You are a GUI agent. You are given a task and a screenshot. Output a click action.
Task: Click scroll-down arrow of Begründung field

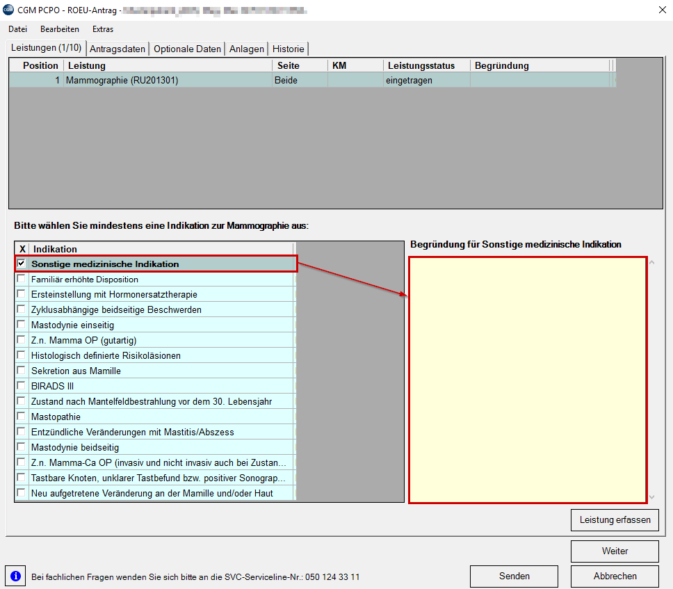point(651,497)
